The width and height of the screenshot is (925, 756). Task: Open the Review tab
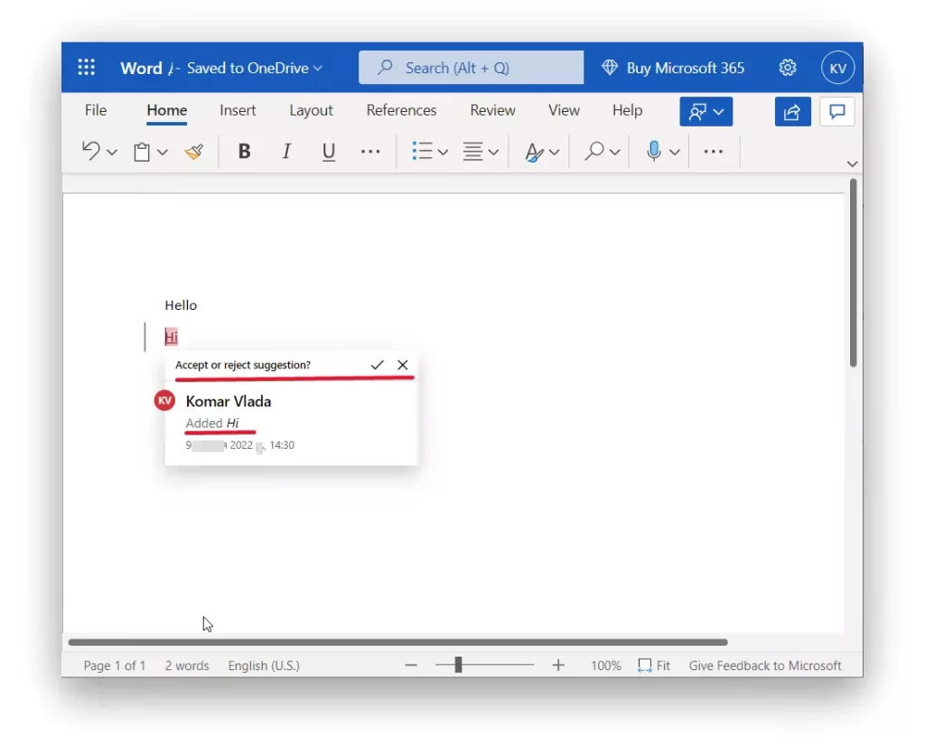(492, 110)
